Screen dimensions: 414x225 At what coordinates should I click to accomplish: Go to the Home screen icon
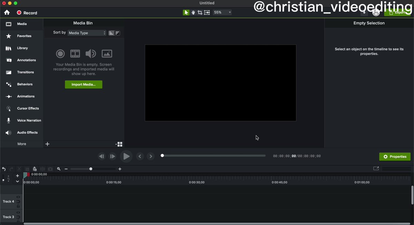(7, 12)
